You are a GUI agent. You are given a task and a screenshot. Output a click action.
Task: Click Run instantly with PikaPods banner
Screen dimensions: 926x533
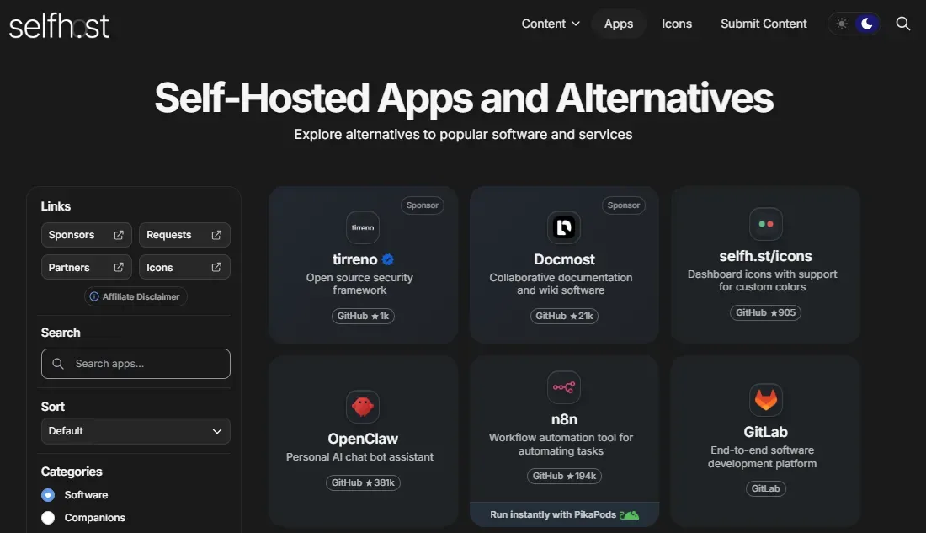(x=564, y=514)
